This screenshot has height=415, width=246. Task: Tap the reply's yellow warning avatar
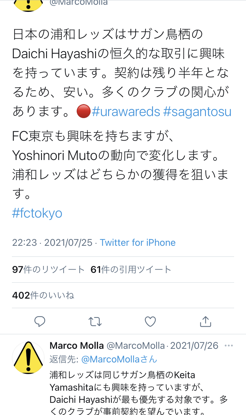pyautogui.click(x=28, y=358)
